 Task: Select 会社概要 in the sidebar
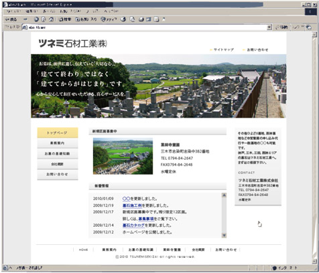[58, 164]
